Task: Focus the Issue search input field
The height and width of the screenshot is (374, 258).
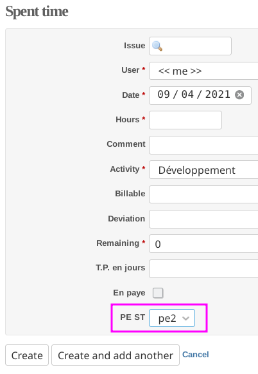Action: (190, 46)
